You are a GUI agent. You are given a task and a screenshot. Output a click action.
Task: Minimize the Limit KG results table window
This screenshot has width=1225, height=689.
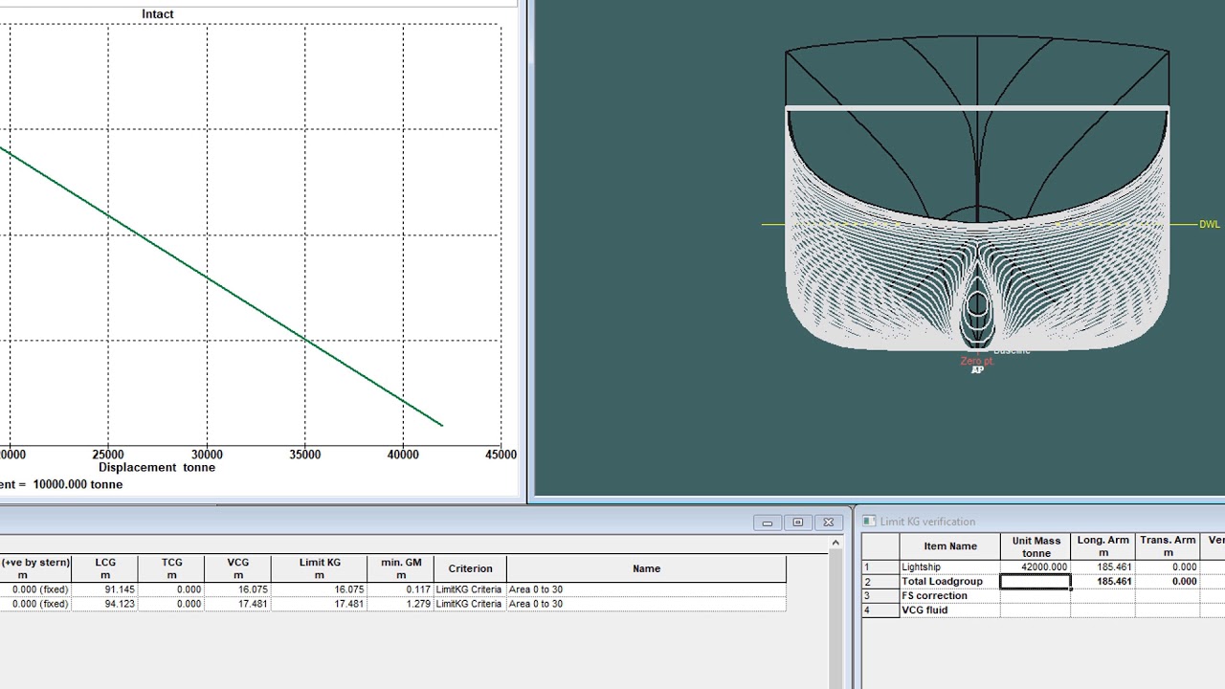tap(767, 522)
